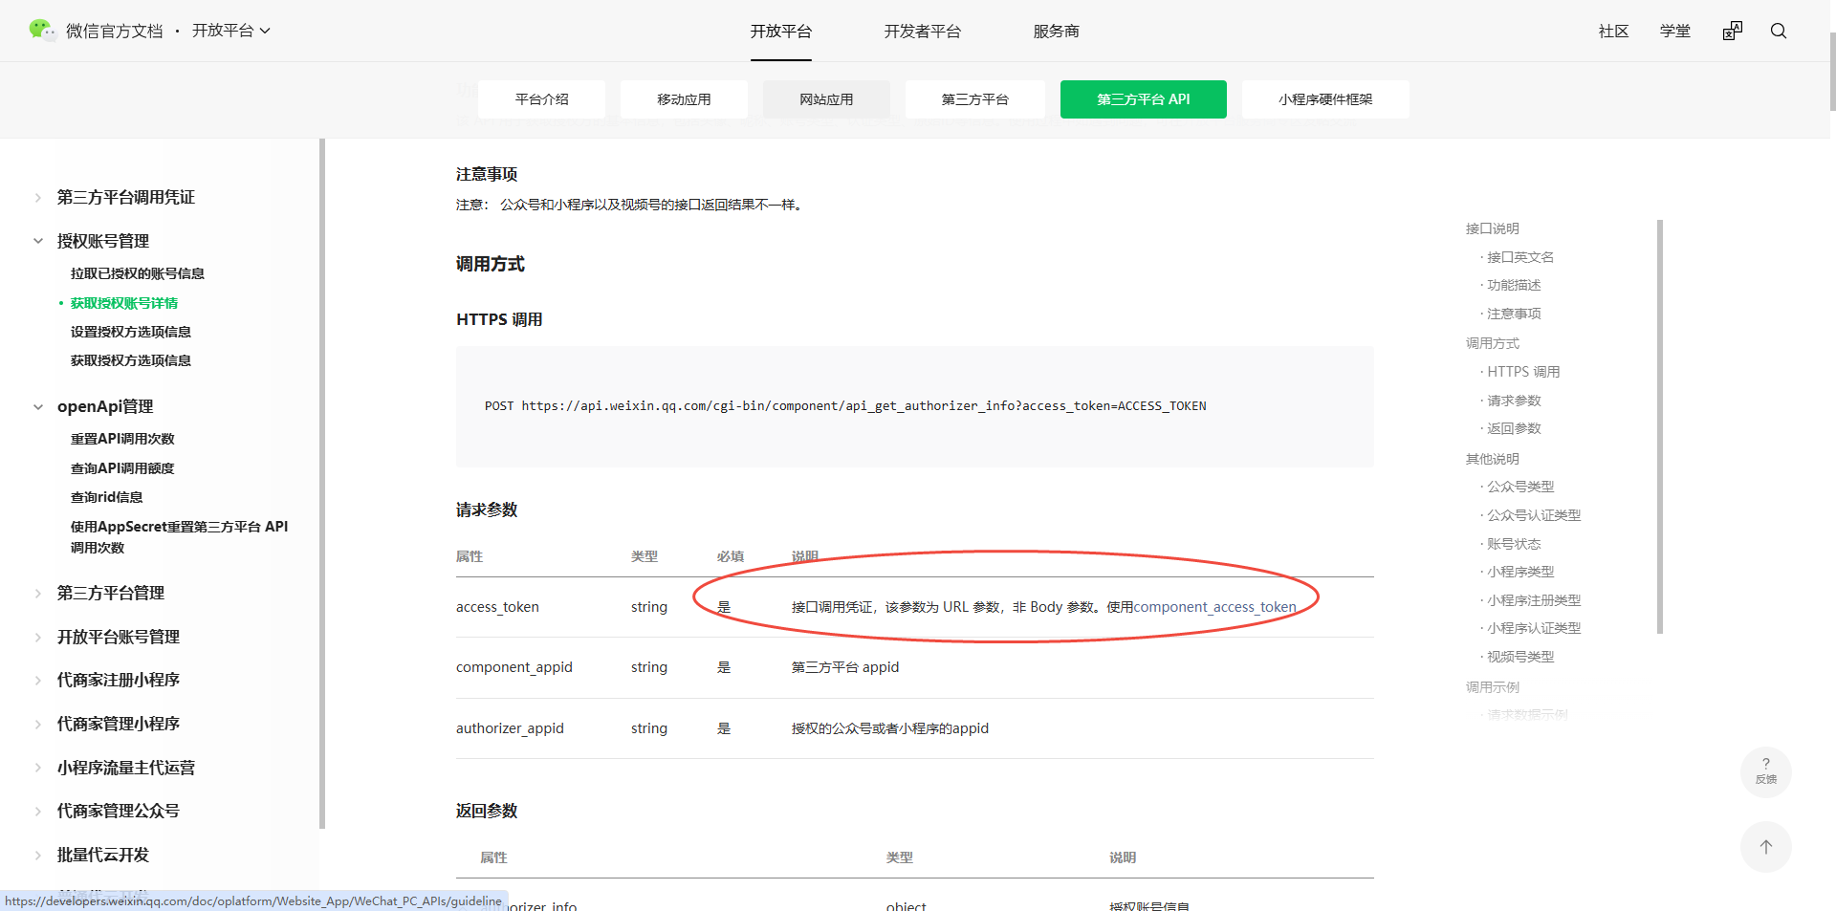Screen dimensions: 1836x911
Task: Click the page outline scrollbar
Action: pos(1660,426)
